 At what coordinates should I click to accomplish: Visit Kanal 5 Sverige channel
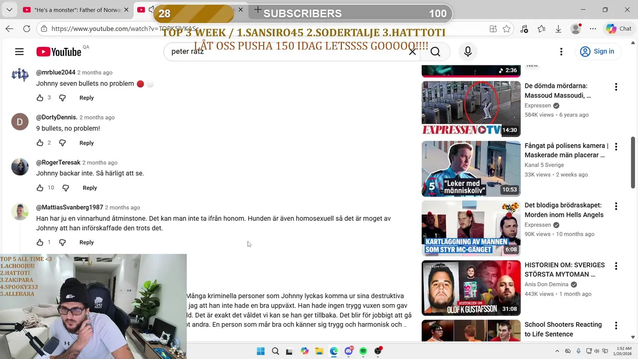tap(544, 165)
